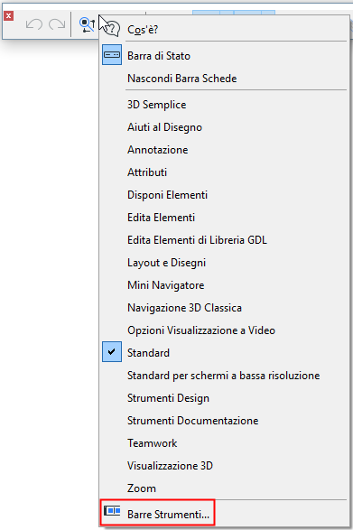353x530 pixels.
Task: Uncheck the Standard toolbar entry
Action: pyautogui.click(x=225, y=353)
